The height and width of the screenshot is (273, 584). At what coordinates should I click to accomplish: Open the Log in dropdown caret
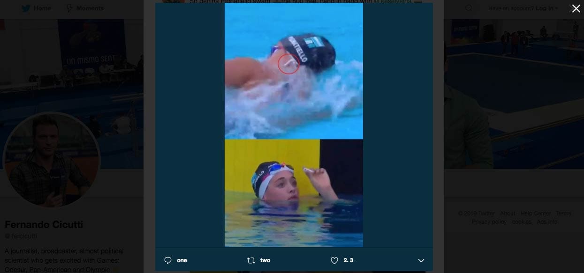point(557,8)
